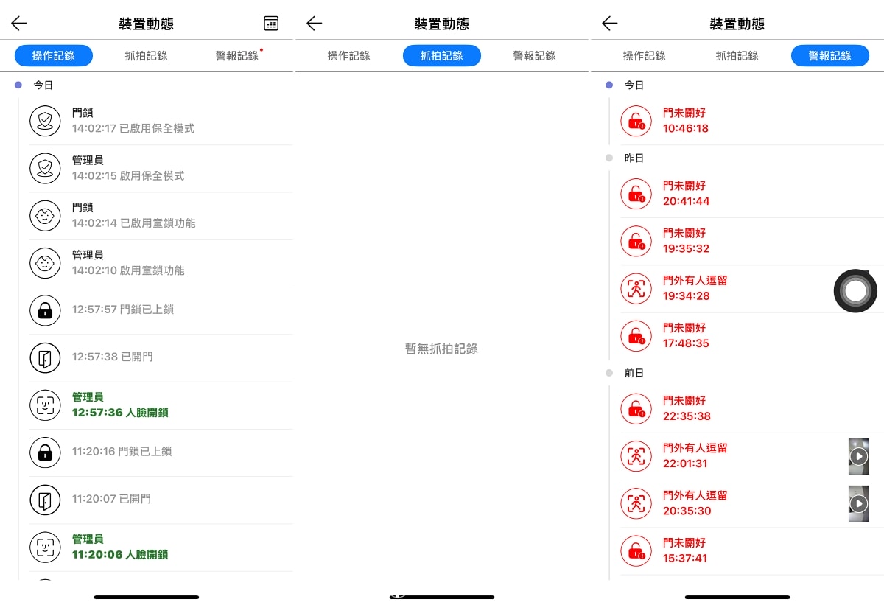Select 警報記錄 tab in middle screen
The width and height of the screenshot is (884, 605).
534,56
